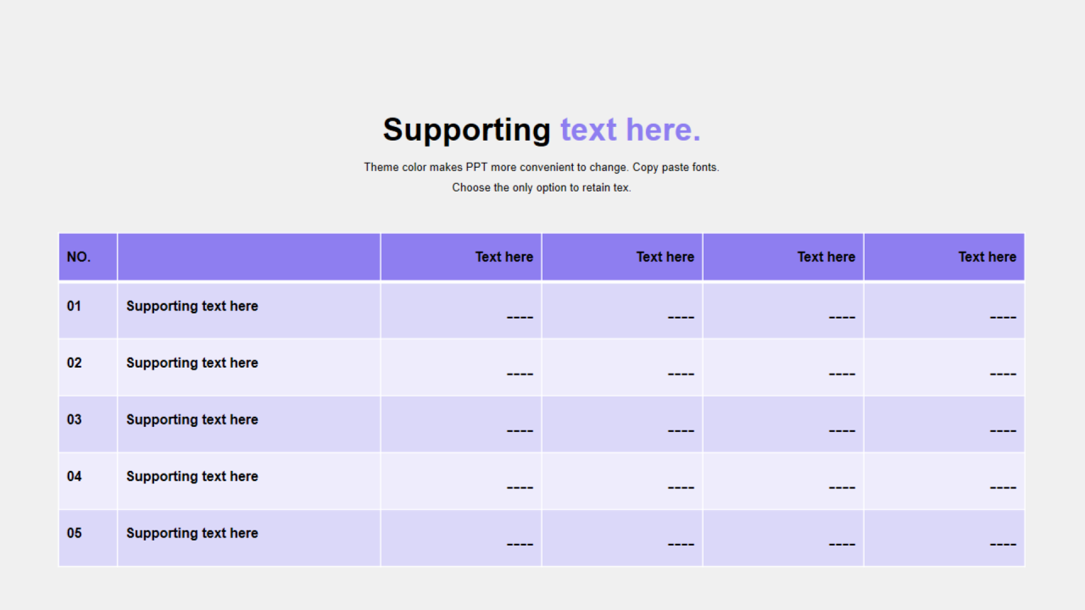The width and height of the screenshot is (1085, 610).
Task: Select the dashed value in row 01's last column
Action: tap(1003, 317)
